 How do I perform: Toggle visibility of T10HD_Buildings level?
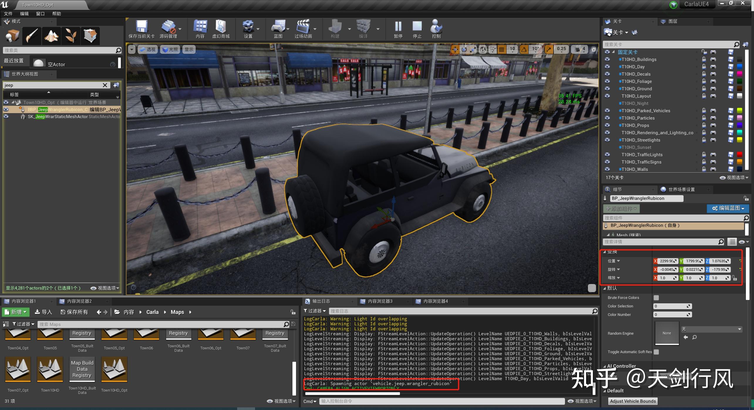607,59
